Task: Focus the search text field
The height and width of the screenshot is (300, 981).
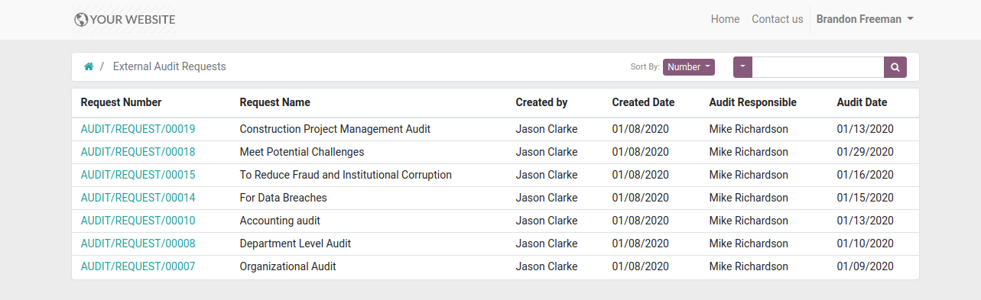Action: (x=818, y=67)
